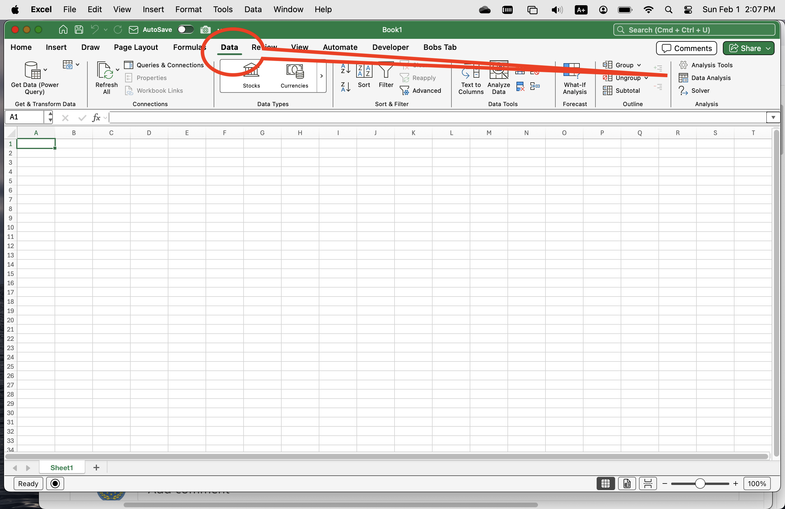Click the zoom in plus button
Image resolution: width=785 pixels, height=509 pixels.
[735, 484]
